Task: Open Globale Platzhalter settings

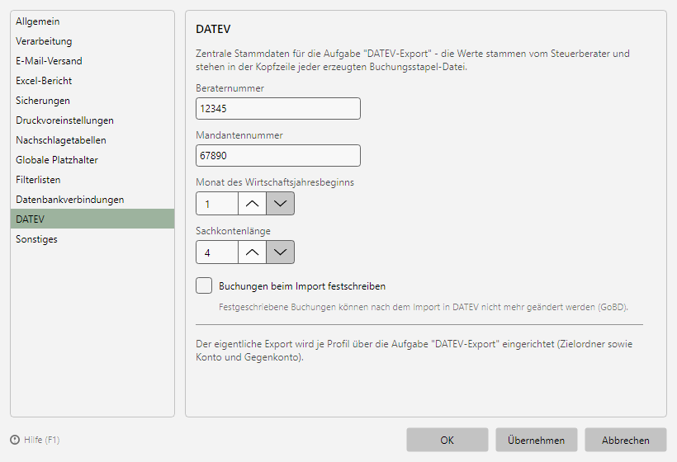Action: 92,160
